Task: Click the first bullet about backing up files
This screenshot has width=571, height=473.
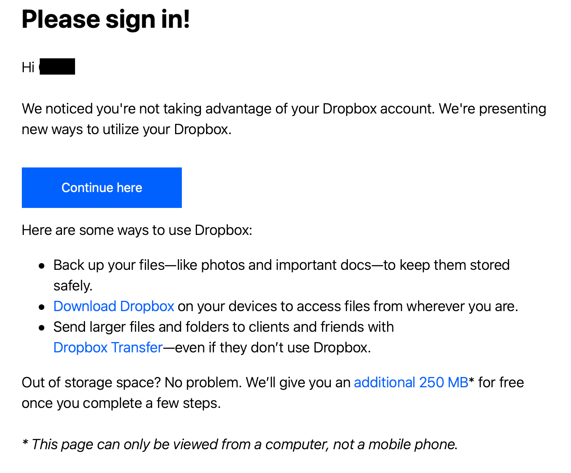Action: [278, 265]
